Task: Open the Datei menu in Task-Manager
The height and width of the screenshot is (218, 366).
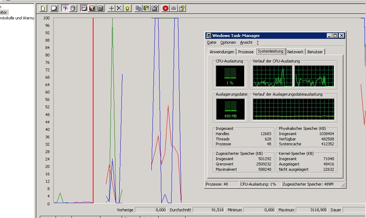Action: [x=211, y=42]
